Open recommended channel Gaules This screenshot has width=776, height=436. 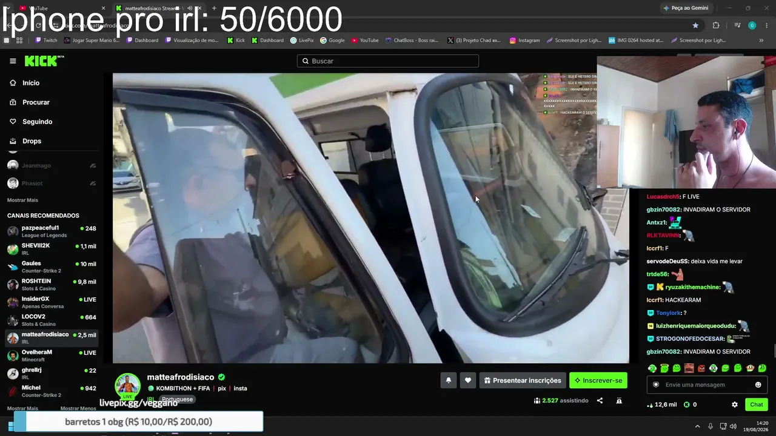click(51, 266)
